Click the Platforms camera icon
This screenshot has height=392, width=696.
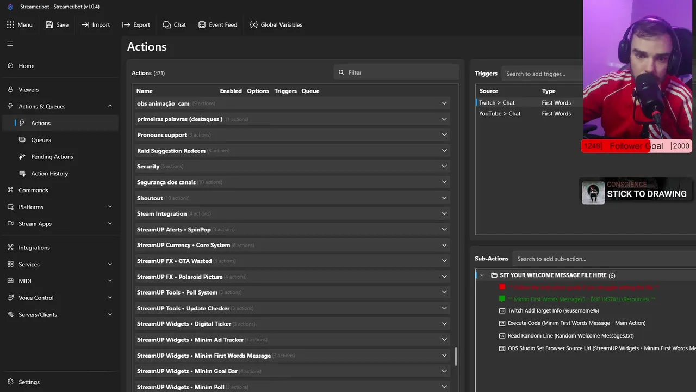(x=10, y=207)
